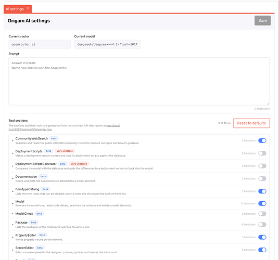Viewport: 279px width, 260px height.
Task: Enable the ModelCheck toggle
Action: 262,214
